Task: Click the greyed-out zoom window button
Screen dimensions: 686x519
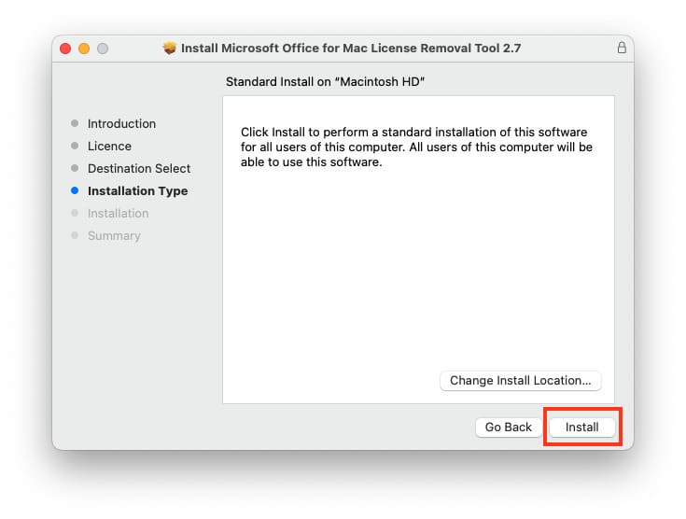Action: [103, 48]
